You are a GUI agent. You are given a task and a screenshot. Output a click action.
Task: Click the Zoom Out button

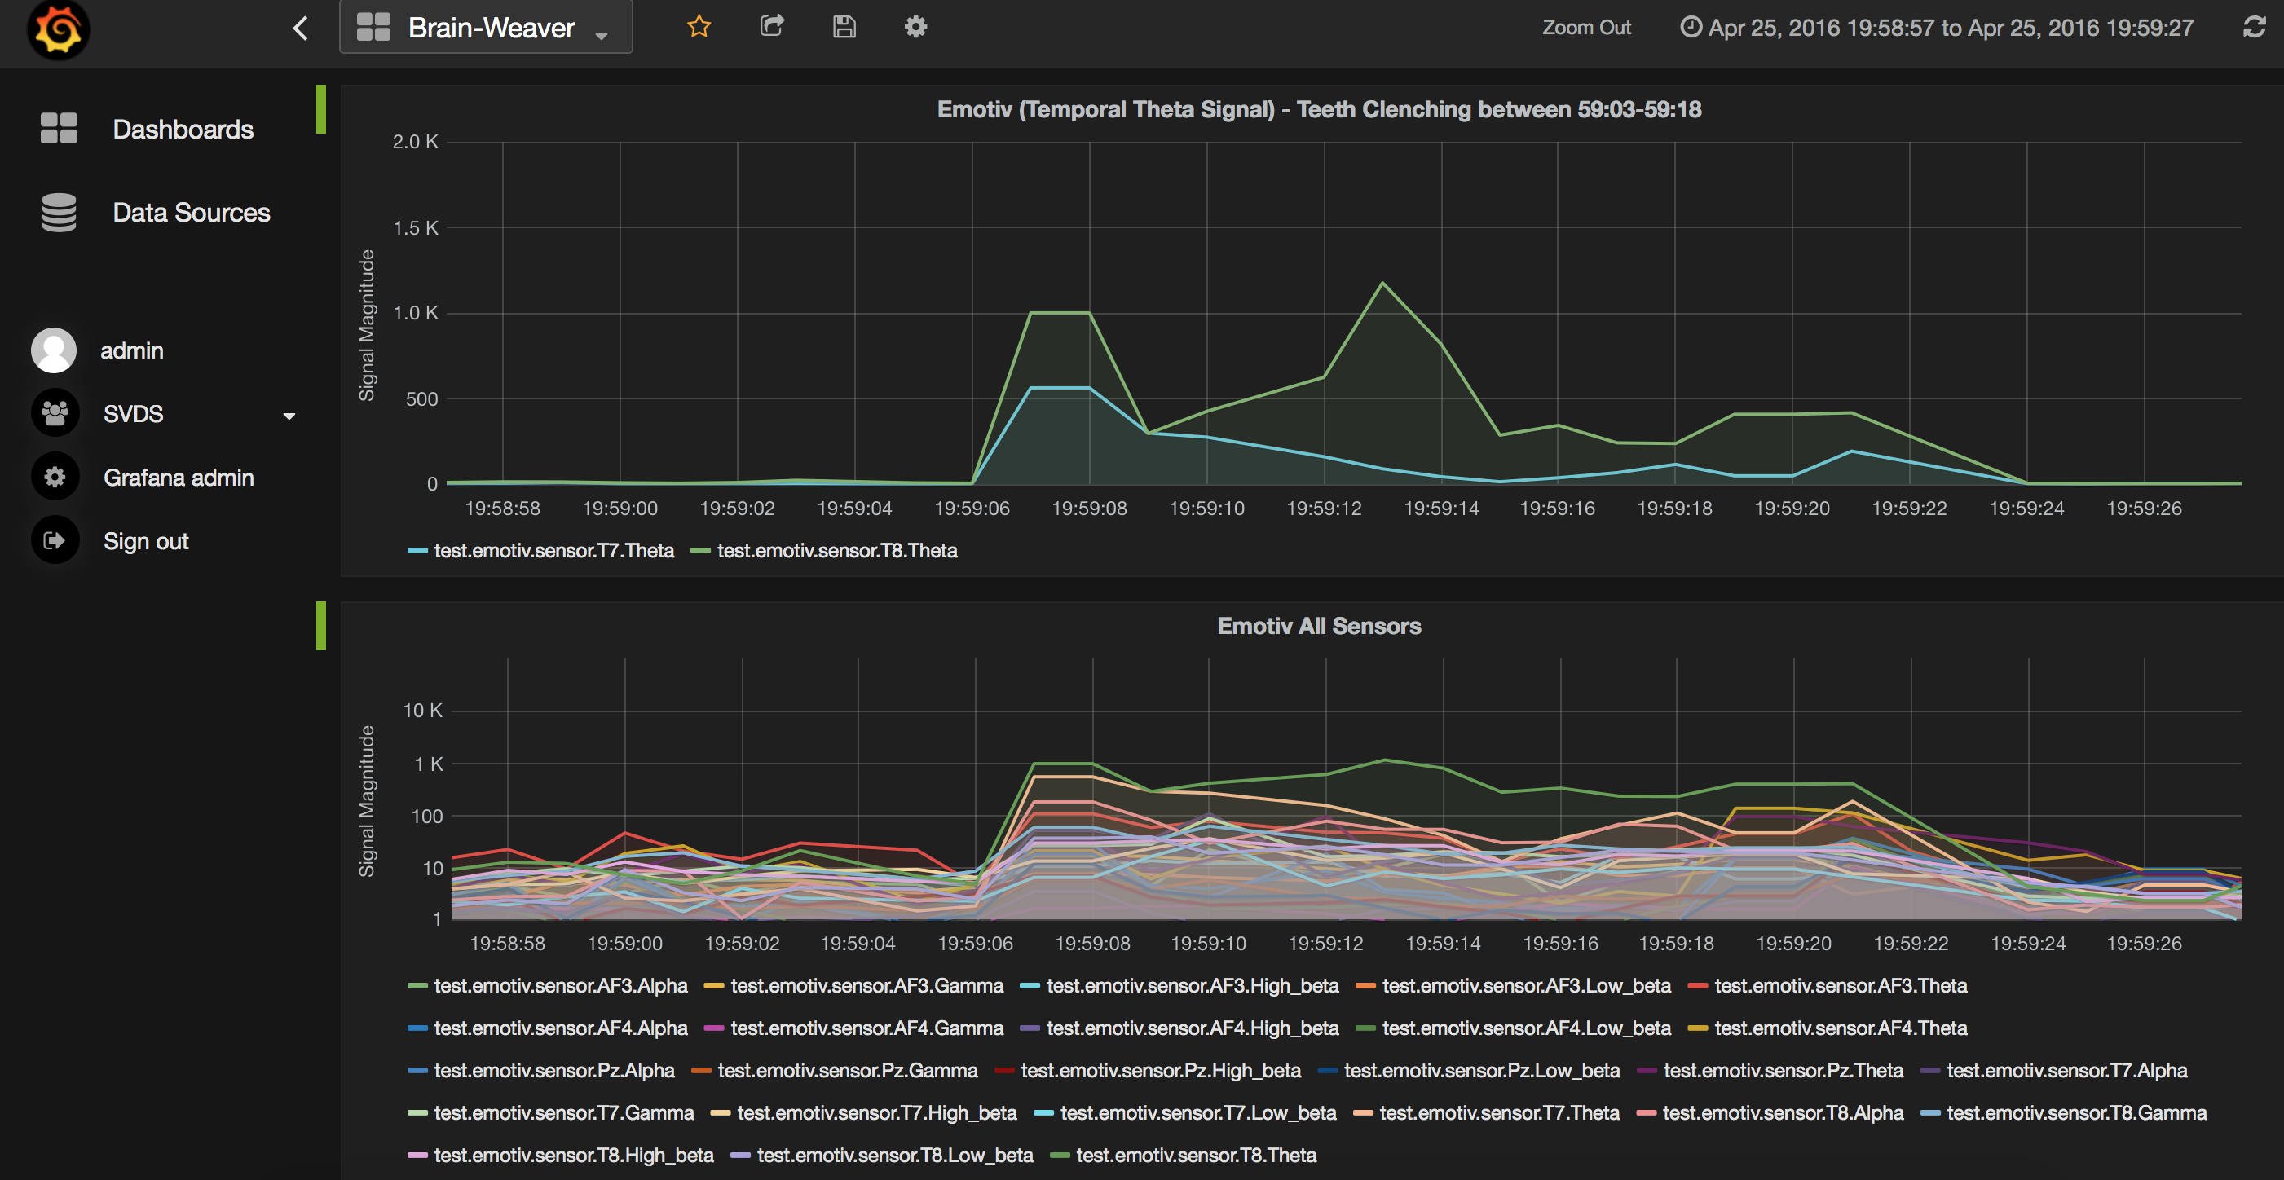click(1585, 28)
